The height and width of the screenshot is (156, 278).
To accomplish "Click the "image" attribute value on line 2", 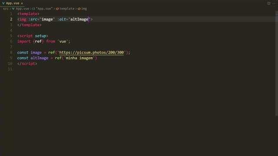I will 47,19.
